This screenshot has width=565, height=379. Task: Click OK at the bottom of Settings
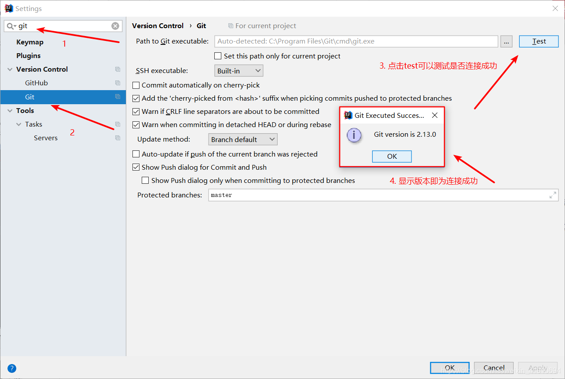(450, 368)
